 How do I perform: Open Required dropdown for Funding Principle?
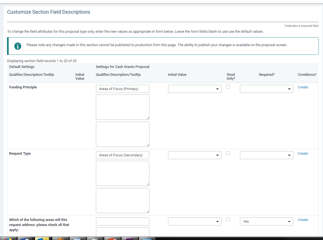click(x=267, y=89)
